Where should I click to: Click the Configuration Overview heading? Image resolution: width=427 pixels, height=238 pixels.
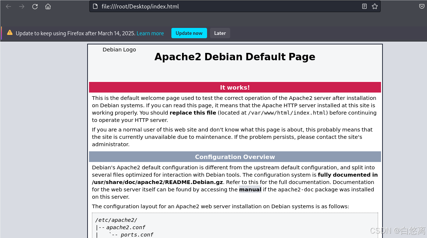pos(235,157)
